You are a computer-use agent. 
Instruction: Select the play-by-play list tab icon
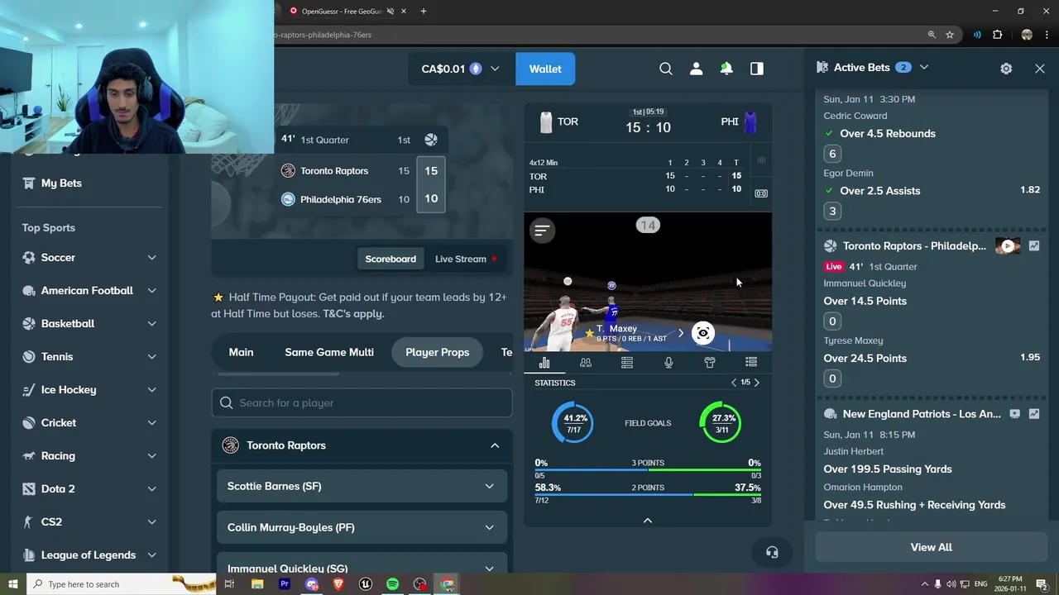click(751, 362)
